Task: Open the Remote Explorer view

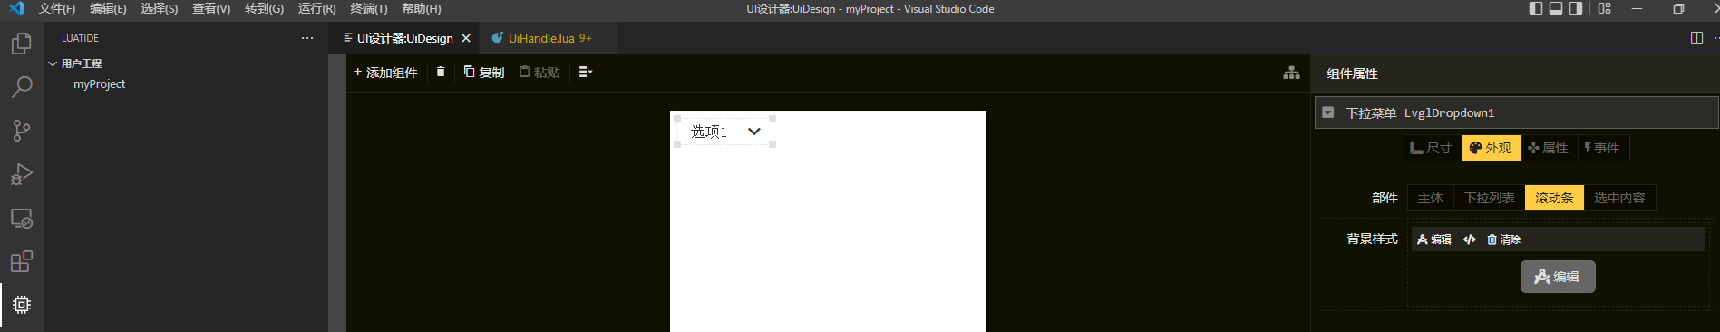Action: [22, 218]
